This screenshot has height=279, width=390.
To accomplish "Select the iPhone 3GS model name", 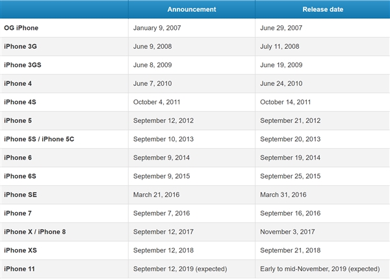I will click(x=23, y=65).
